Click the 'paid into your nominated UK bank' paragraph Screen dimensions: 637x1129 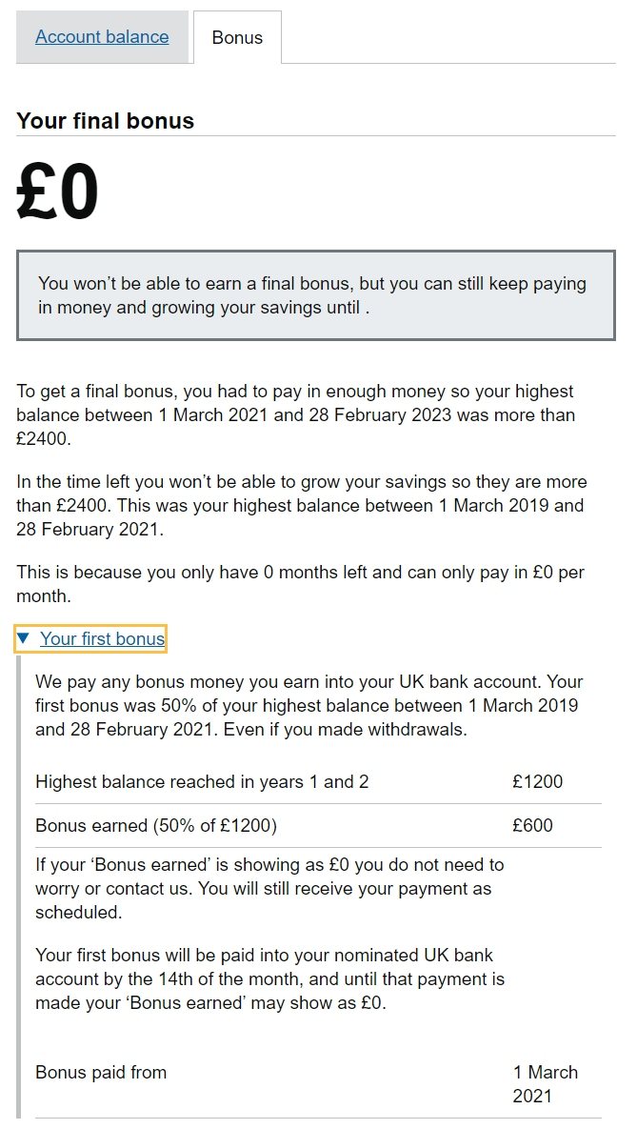point(269,978)
